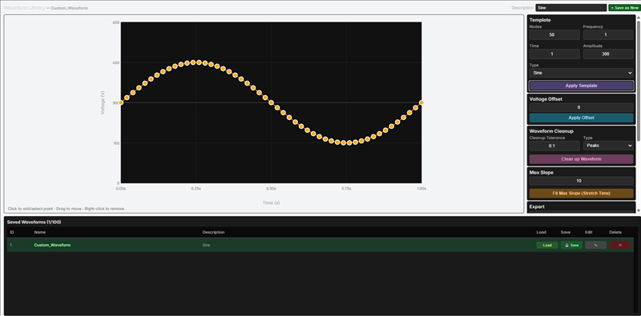Image resolution: width=641 pixels, height=316 pixels.
Task: Click Clean up Waveform button
Action: [x=582, y=159]
